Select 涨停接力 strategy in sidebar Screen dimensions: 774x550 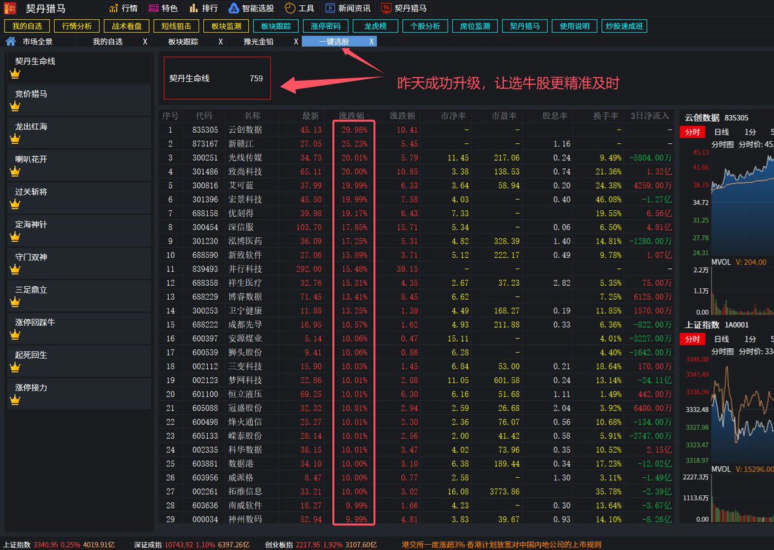pyautogui.click(x=79, y=393)
